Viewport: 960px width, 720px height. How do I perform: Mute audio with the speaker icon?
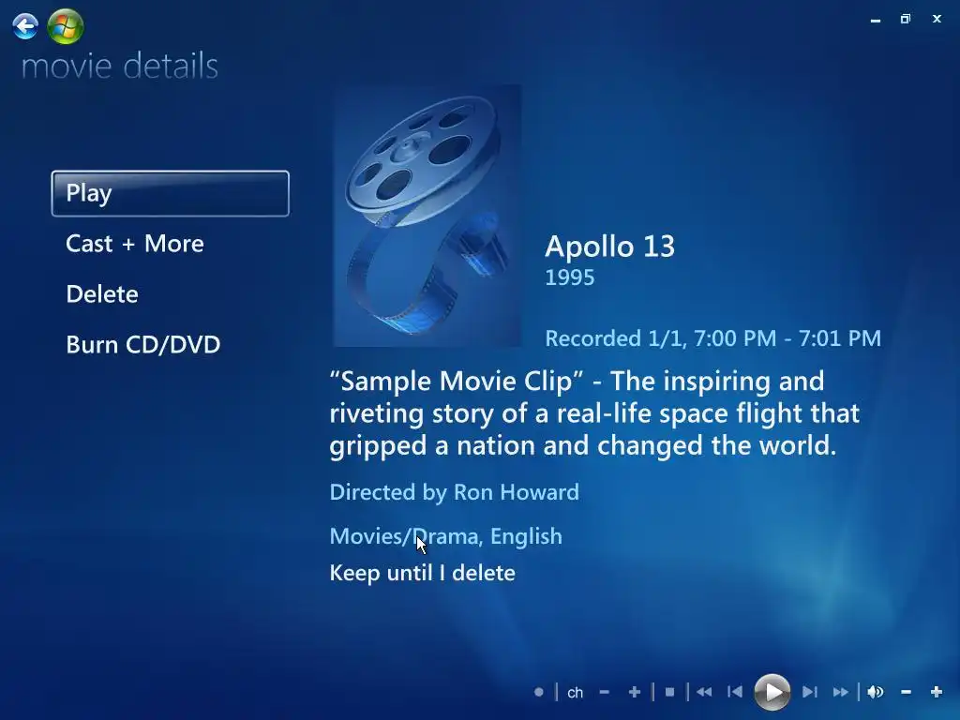(x=876, y=693)
